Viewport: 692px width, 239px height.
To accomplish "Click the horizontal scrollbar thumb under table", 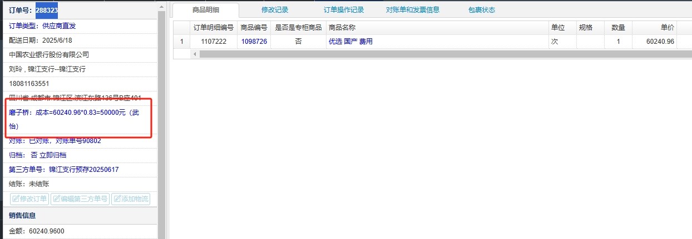I will point(445,54).
